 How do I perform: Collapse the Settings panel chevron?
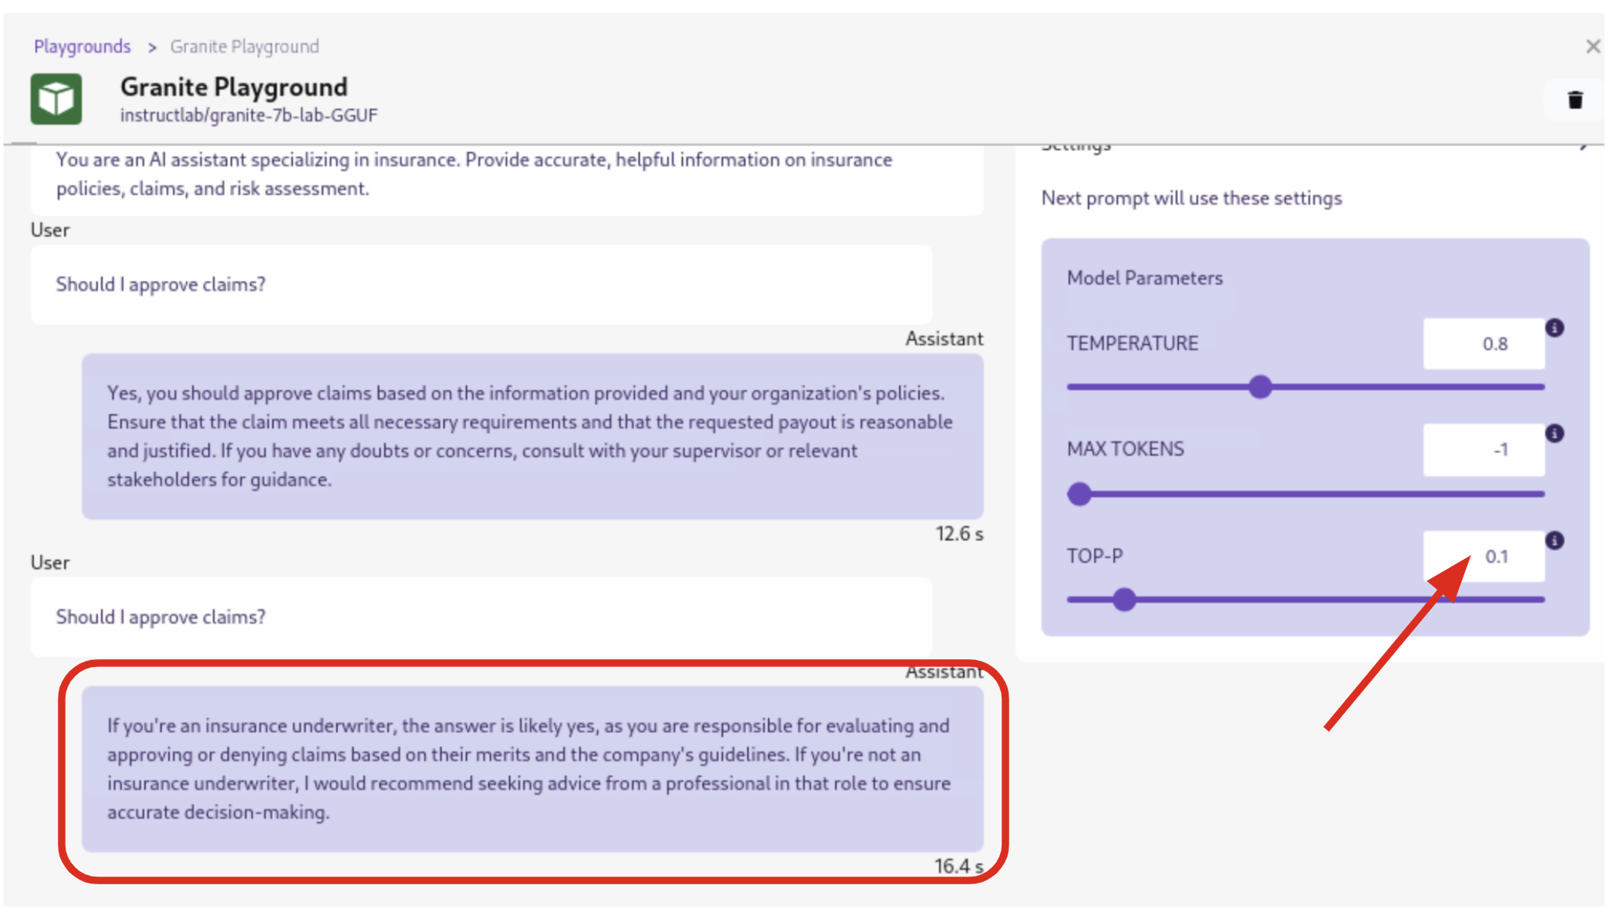click(1583, 146)
